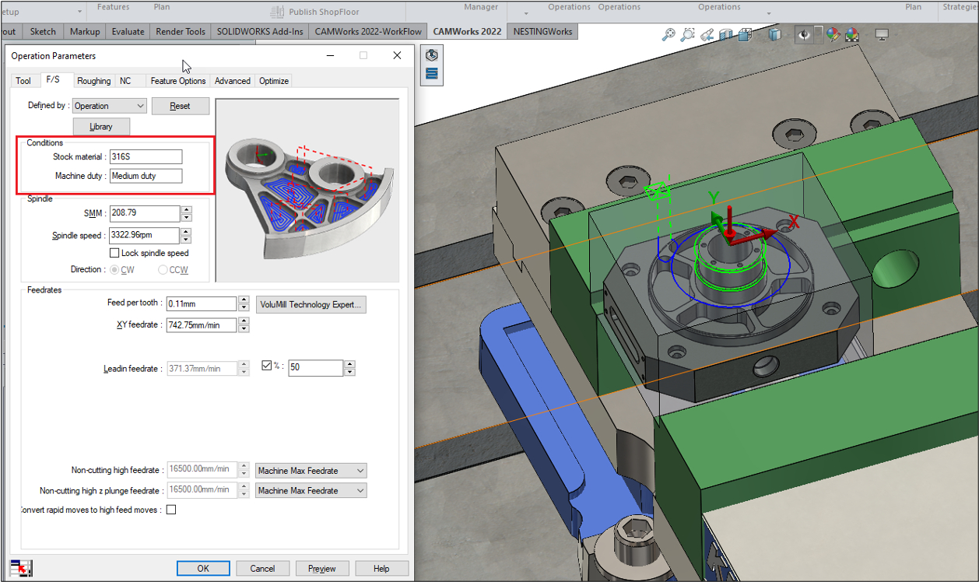Screen dimensions: 979x582
Task: Select the Zoom to Area icon
Action: tap(688, 34)
